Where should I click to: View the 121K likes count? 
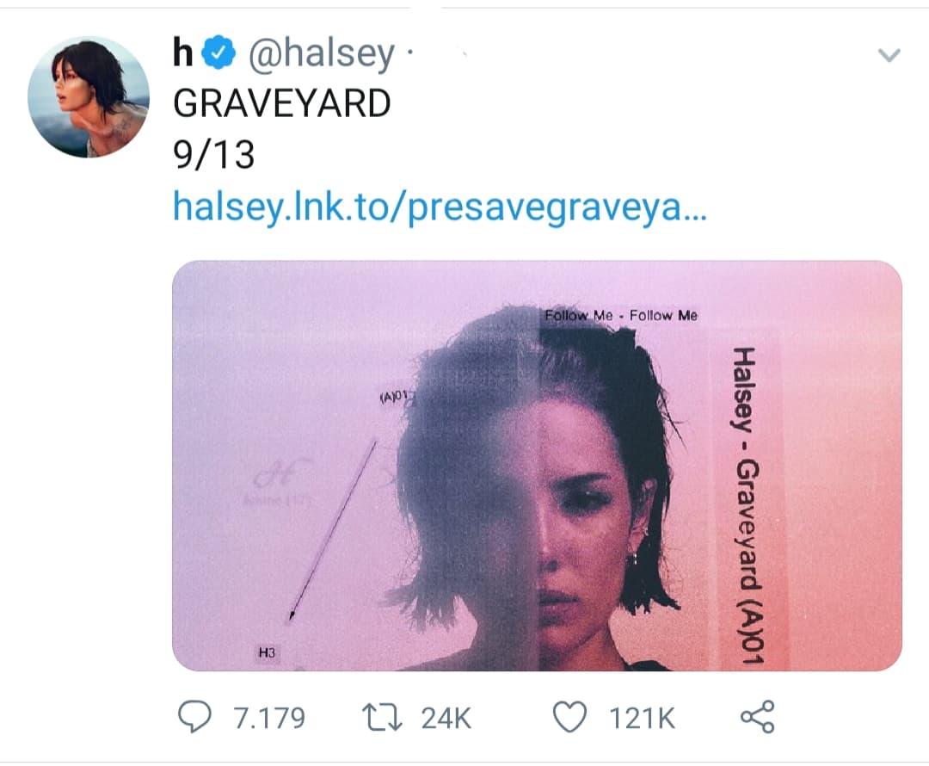coord(643,718)
